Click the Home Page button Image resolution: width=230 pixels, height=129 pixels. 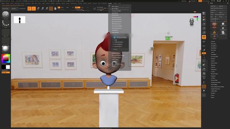(6, 9)
